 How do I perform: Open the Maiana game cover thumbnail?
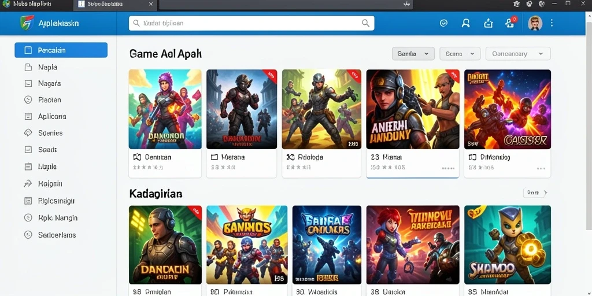[242, 109]
